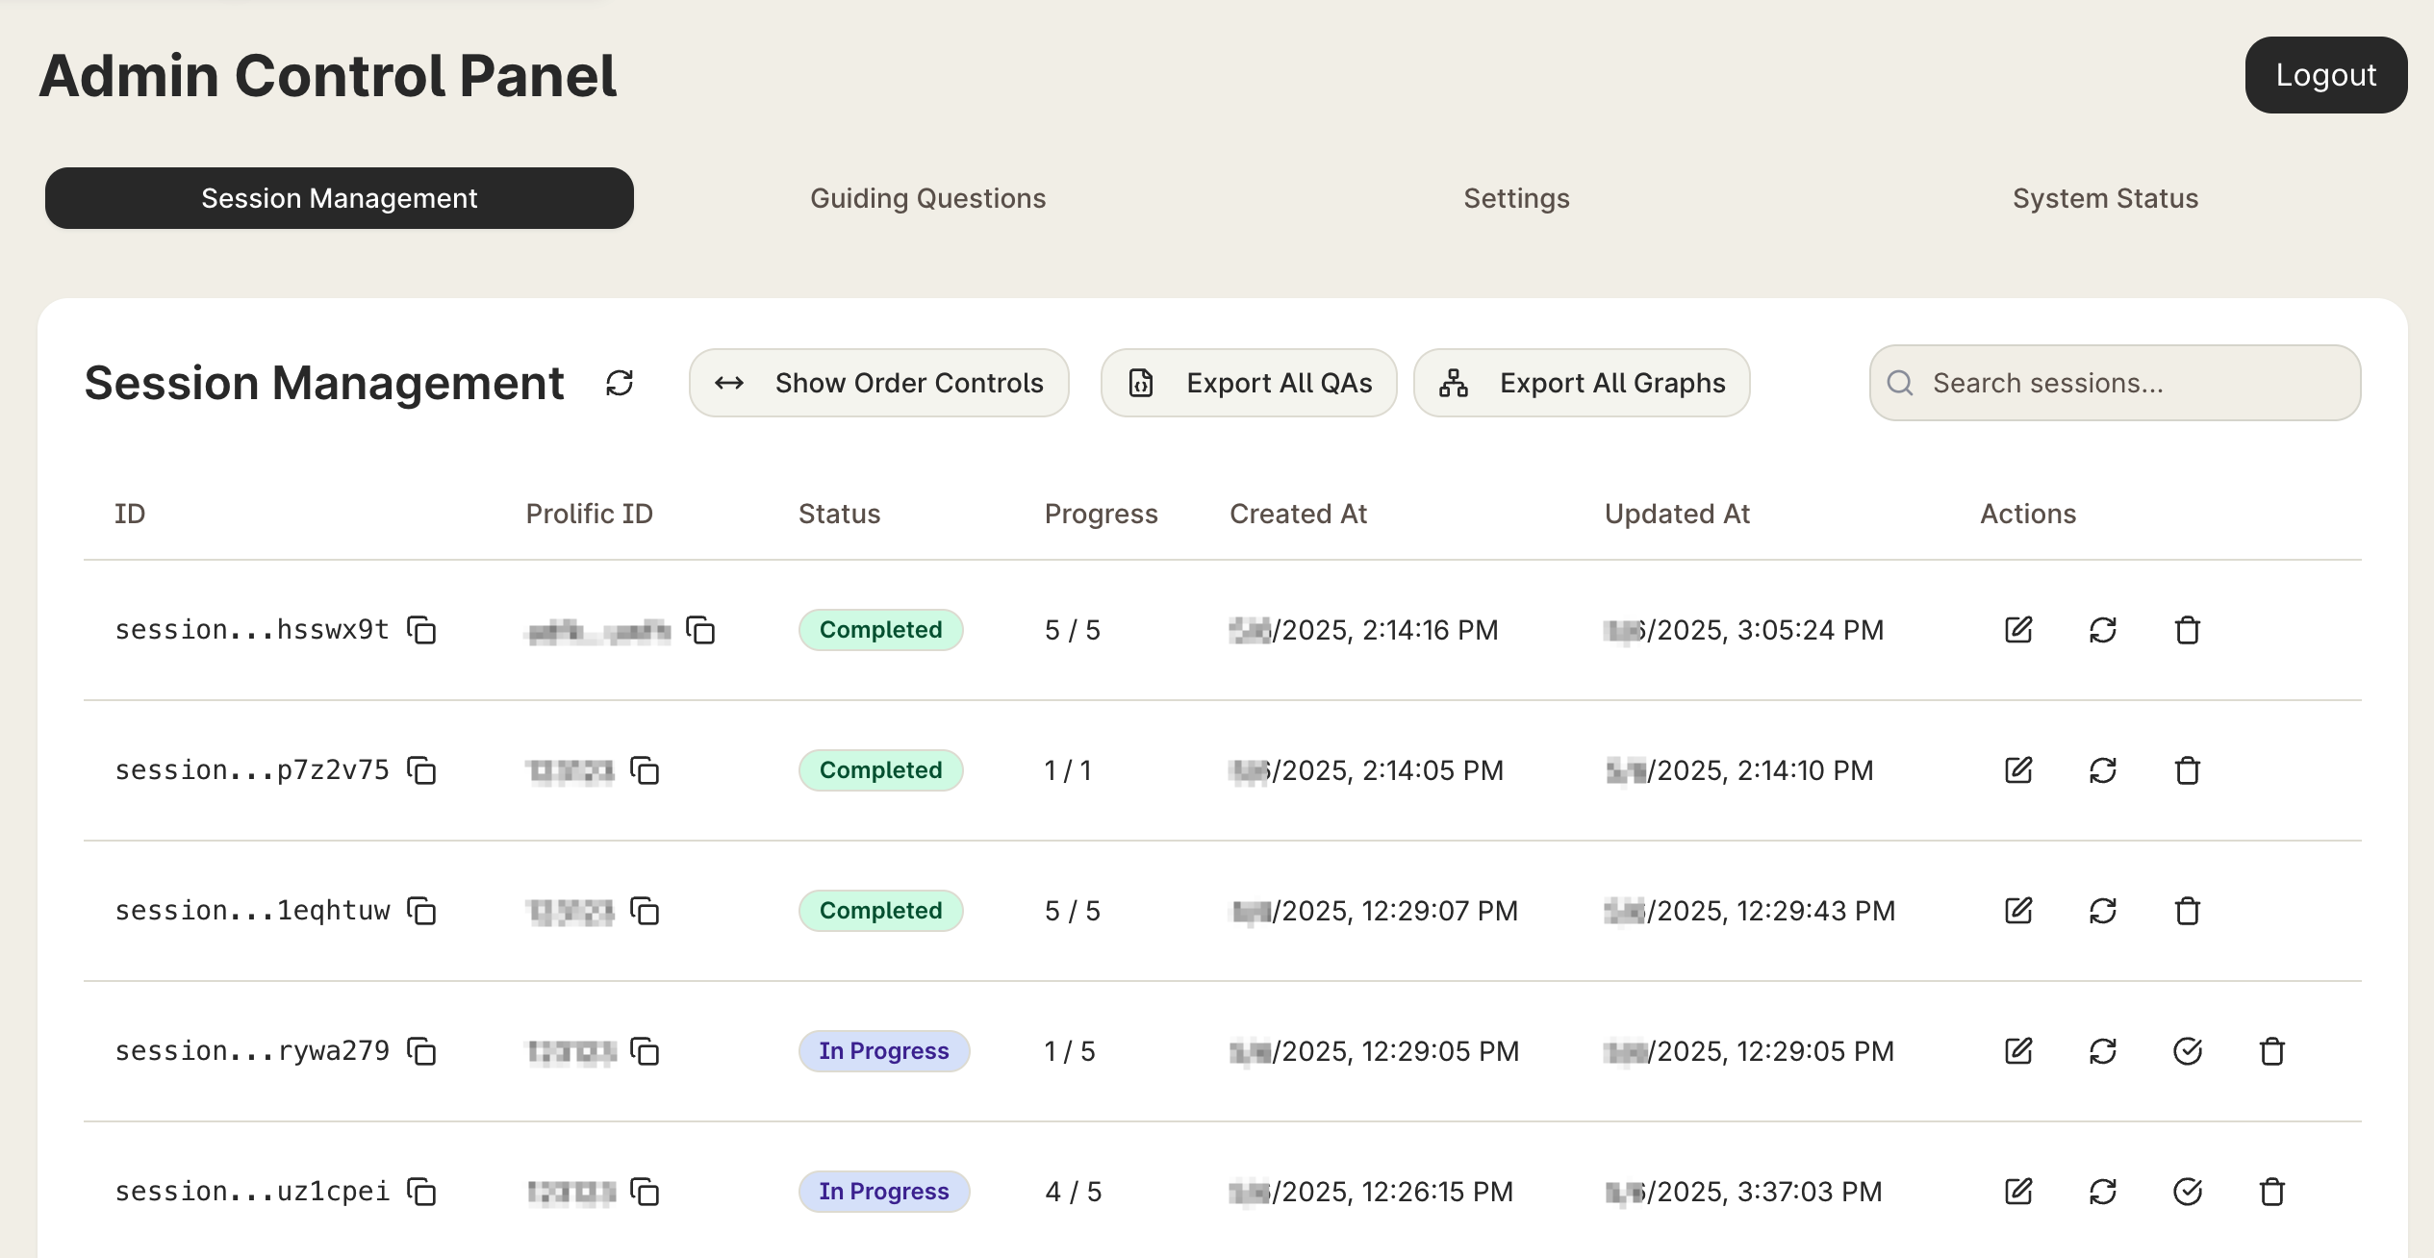Click refresh icon beside Session Management heading
This screenshot has width=2434, height=1258.
[620, 383]
